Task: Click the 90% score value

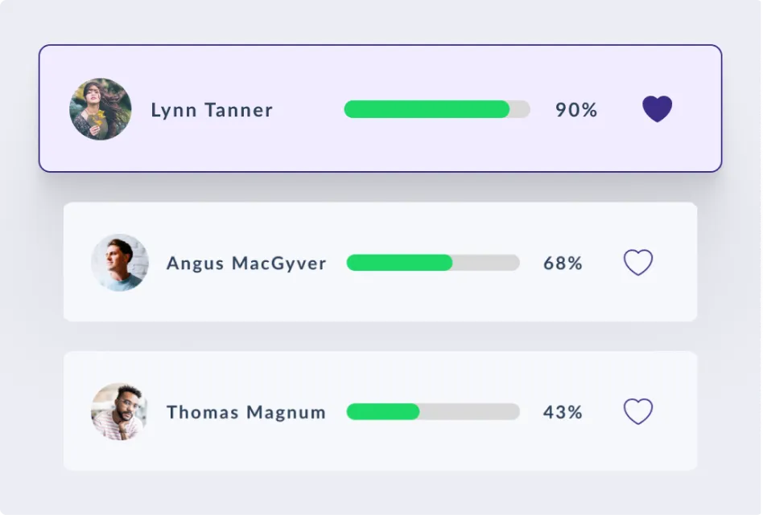Action: (x=576, y=110)
